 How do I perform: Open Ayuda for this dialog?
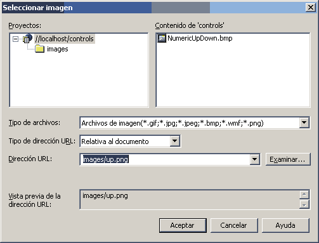coord(285,225)
